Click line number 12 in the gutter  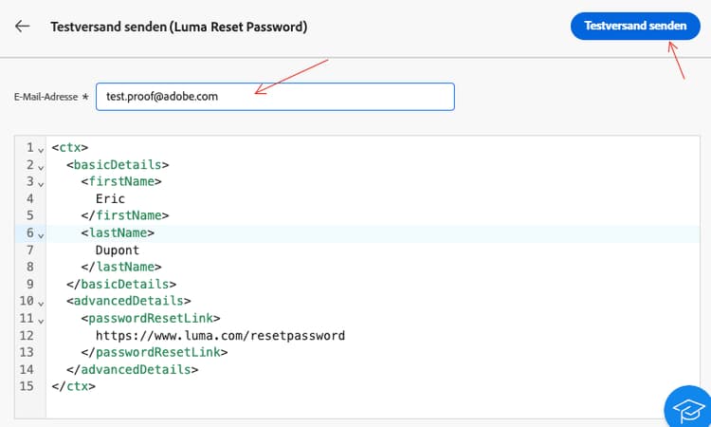[27, 335]
